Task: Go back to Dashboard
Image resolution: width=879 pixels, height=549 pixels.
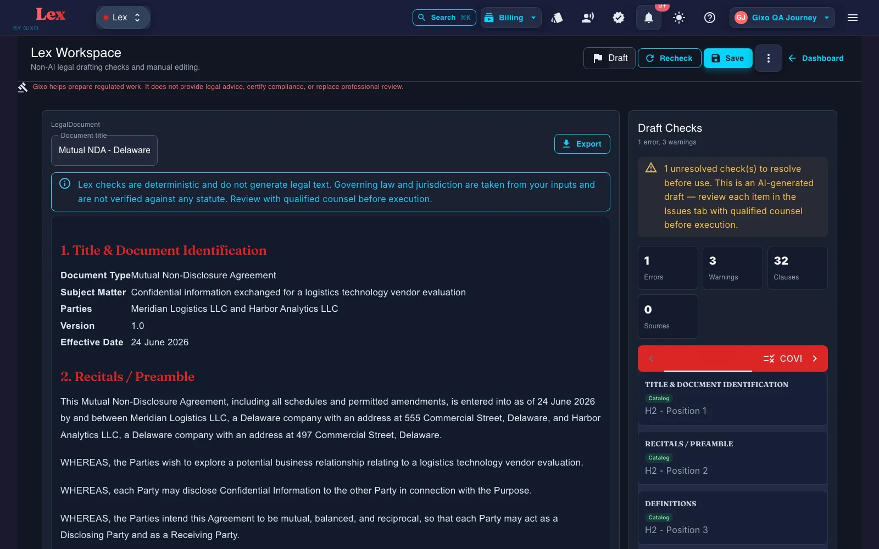Action: (816, 58)
